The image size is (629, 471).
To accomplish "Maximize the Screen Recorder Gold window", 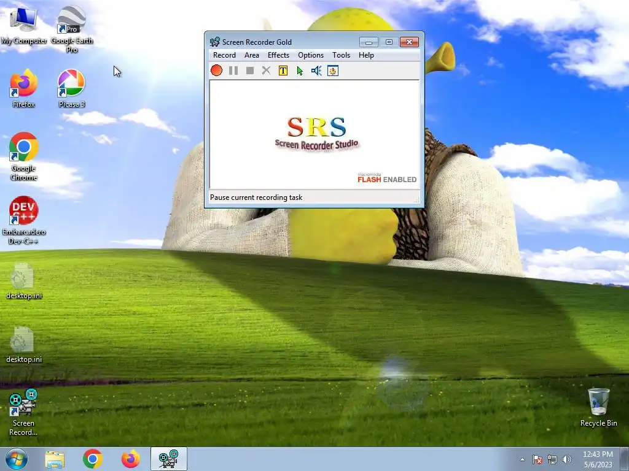I will (x=389, y=42).
